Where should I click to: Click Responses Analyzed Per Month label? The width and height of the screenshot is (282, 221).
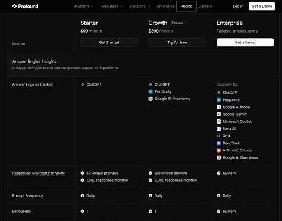pos(39,173)
